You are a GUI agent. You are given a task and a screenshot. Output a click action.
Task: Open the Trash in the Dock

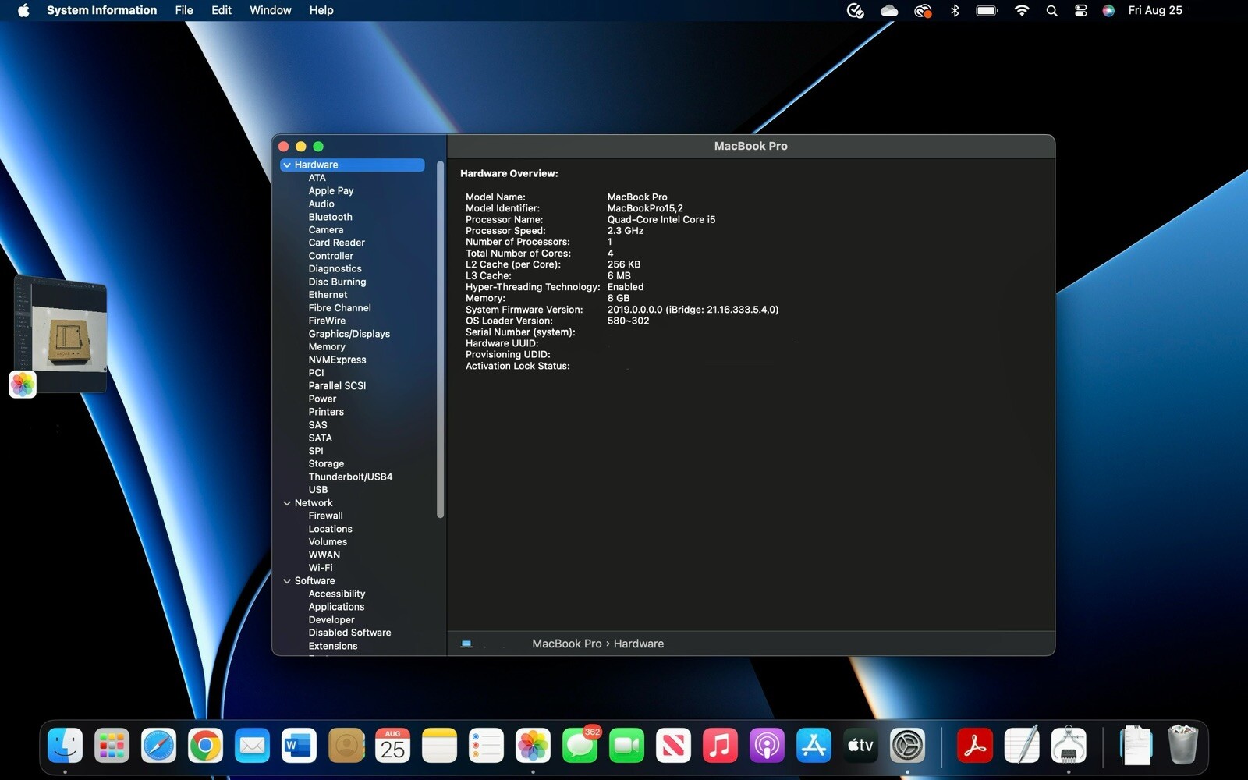[1183, 746]
